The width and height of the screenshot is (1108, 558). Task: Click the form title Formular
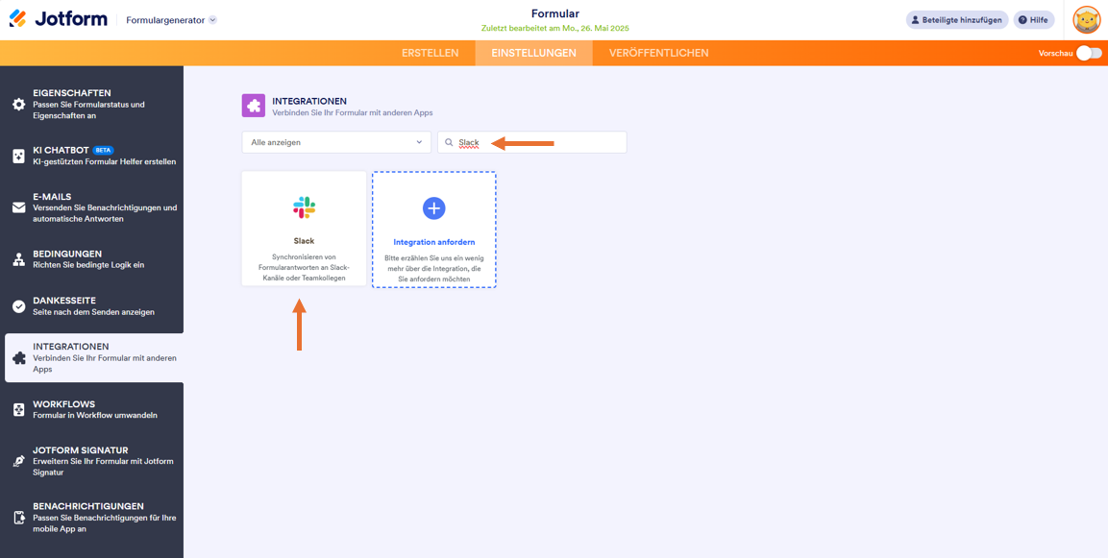pyautogui.click(x=554, y=14)
